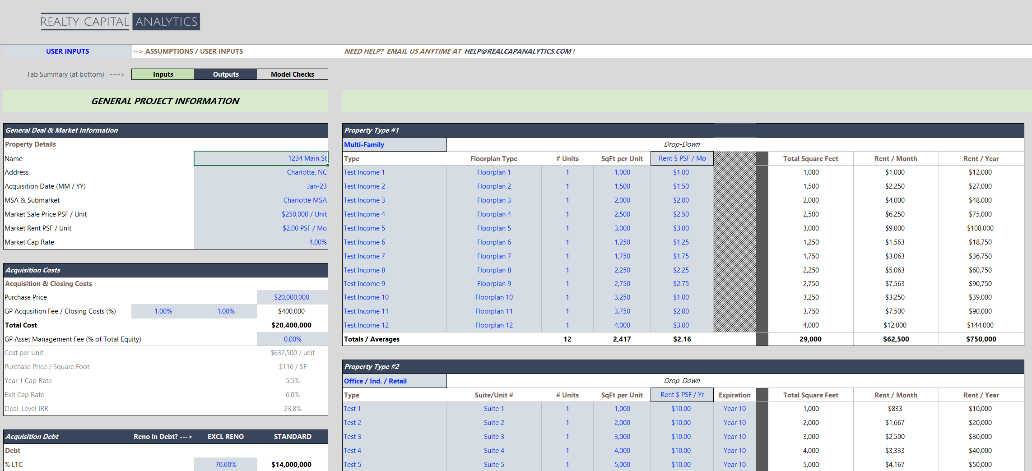
Task: Open the Floorplan 1 dropdown
Action: coord(493,172)
